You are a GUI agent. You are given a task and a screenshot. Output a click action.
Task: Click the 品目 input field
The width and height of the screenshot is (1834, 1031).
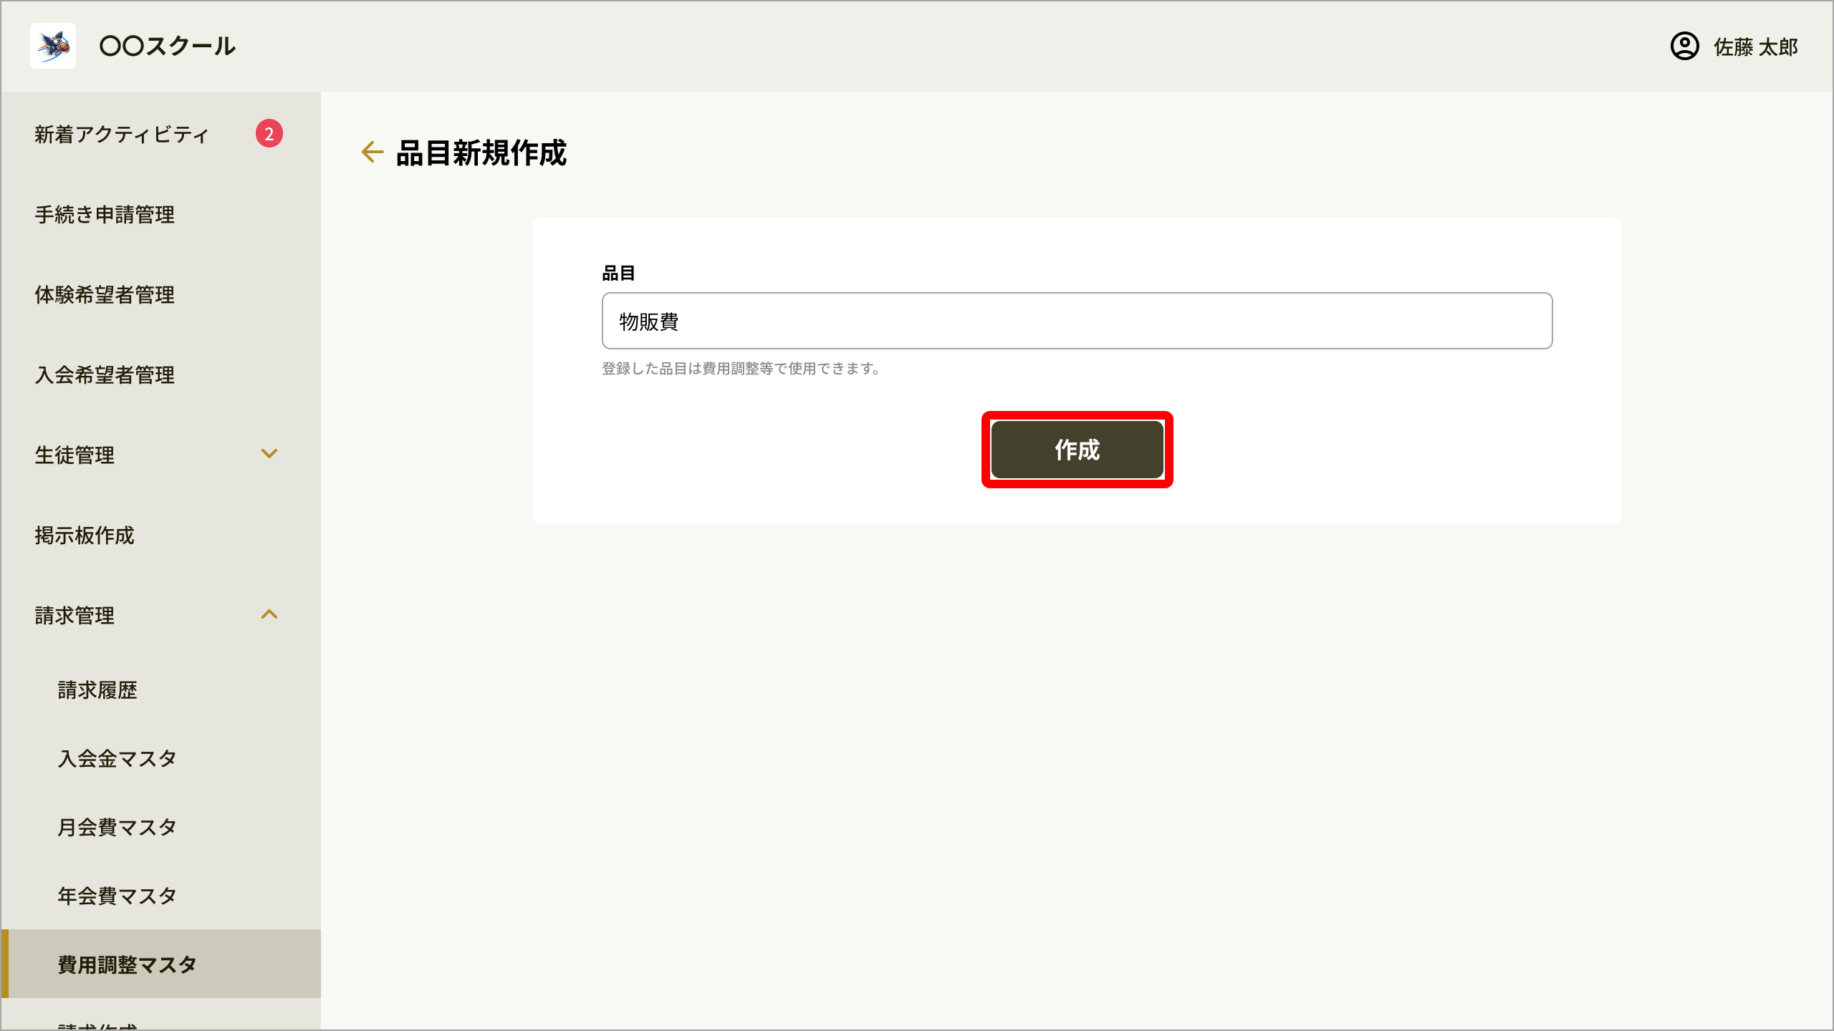point(1077,321)
